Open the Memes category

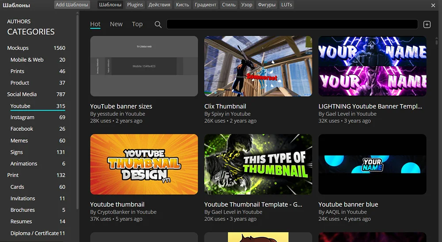pyautogui.click(x=19, y=141)
